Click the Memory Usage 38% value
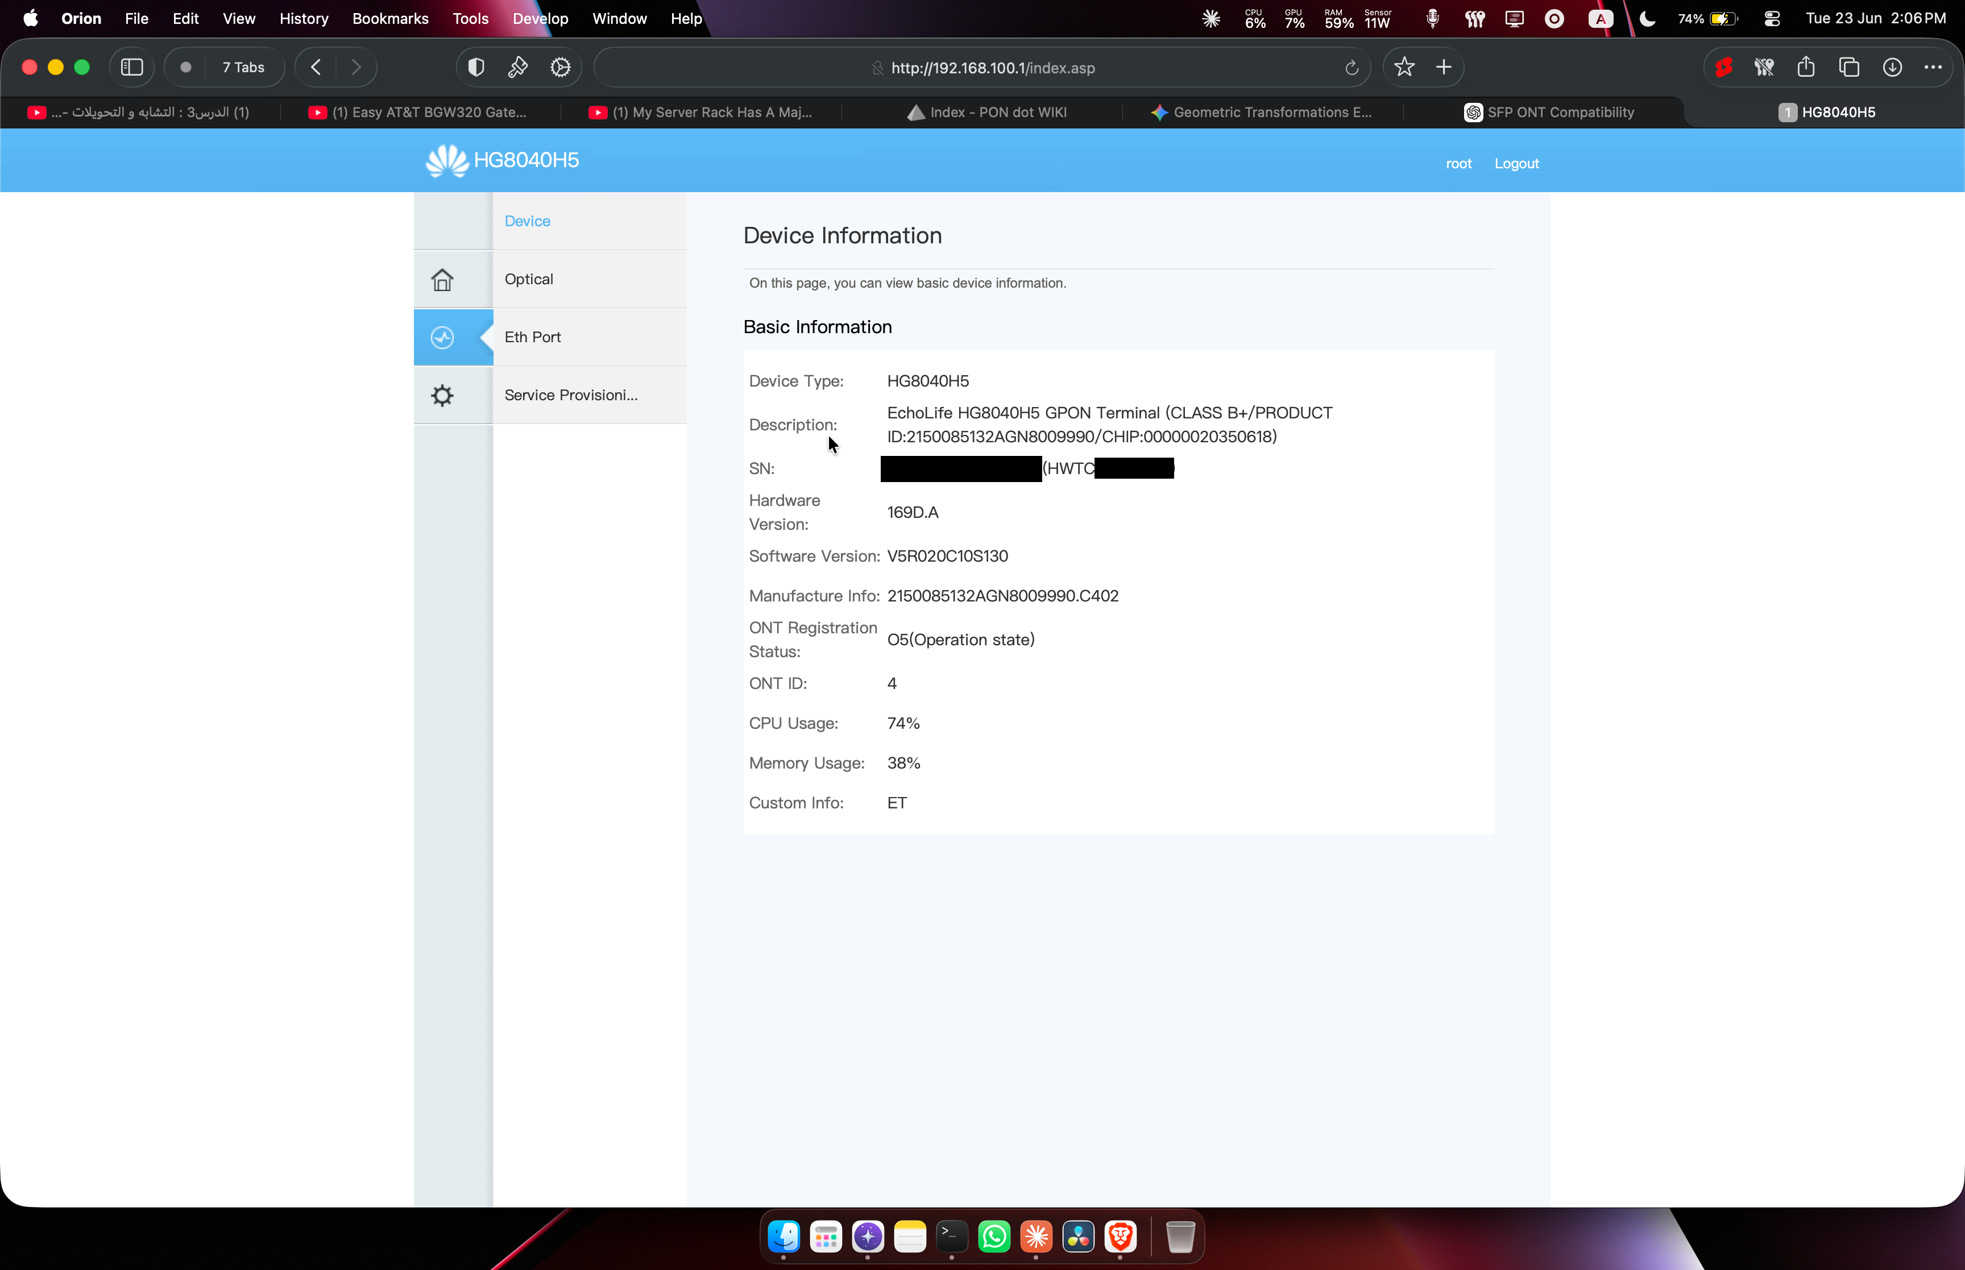The width and height of the screenshot is (1965, 1270). point(903,763)
